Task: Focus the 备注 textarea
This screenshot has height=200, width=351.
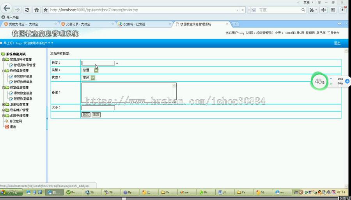Action: pyautogui.click(x=129, y=93)
